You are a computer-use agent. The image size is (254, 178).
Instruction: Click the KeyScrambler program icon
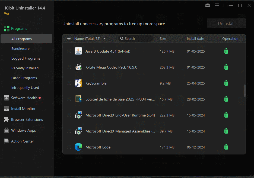pos(78,83)
